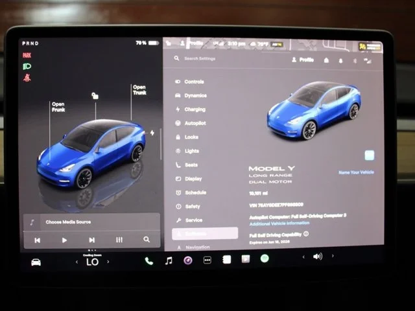Tap the green headlight indicator

pyautogui.click(x=27, y=66)
